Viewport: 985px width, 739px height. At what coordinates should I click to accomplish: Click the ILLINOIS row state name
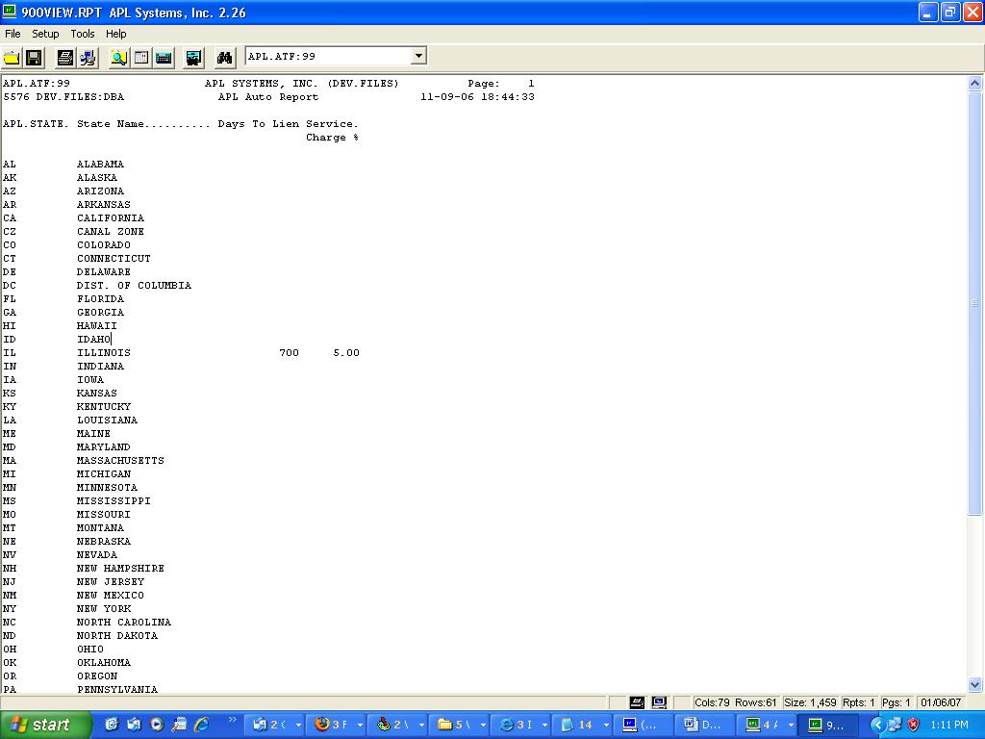104,353
